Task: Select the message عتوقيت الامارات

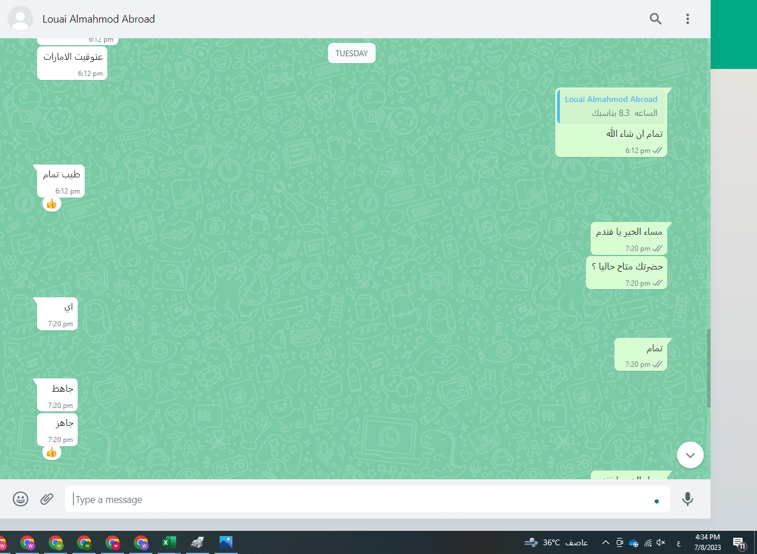Action: point(72,64)
